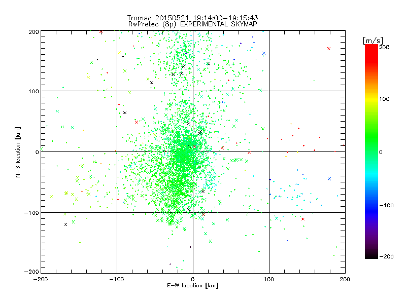Click the E-W axis tick label "-200"

(41, 279)
